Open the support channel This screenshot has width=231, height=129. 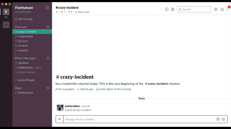pyautogui.click(x=32, y=50)
